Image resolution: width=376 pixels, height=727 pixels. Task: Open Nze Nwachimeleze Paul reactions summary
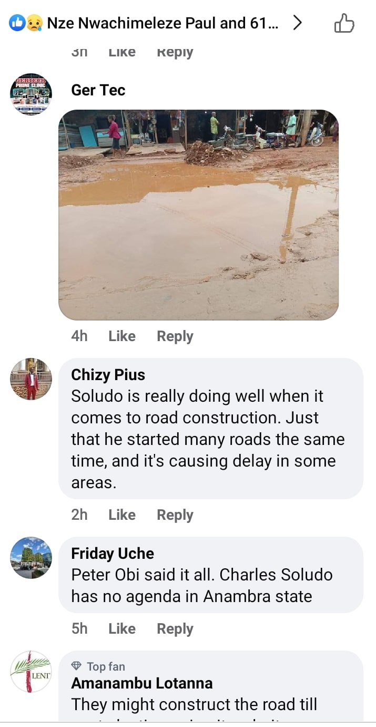coord(163,23)
